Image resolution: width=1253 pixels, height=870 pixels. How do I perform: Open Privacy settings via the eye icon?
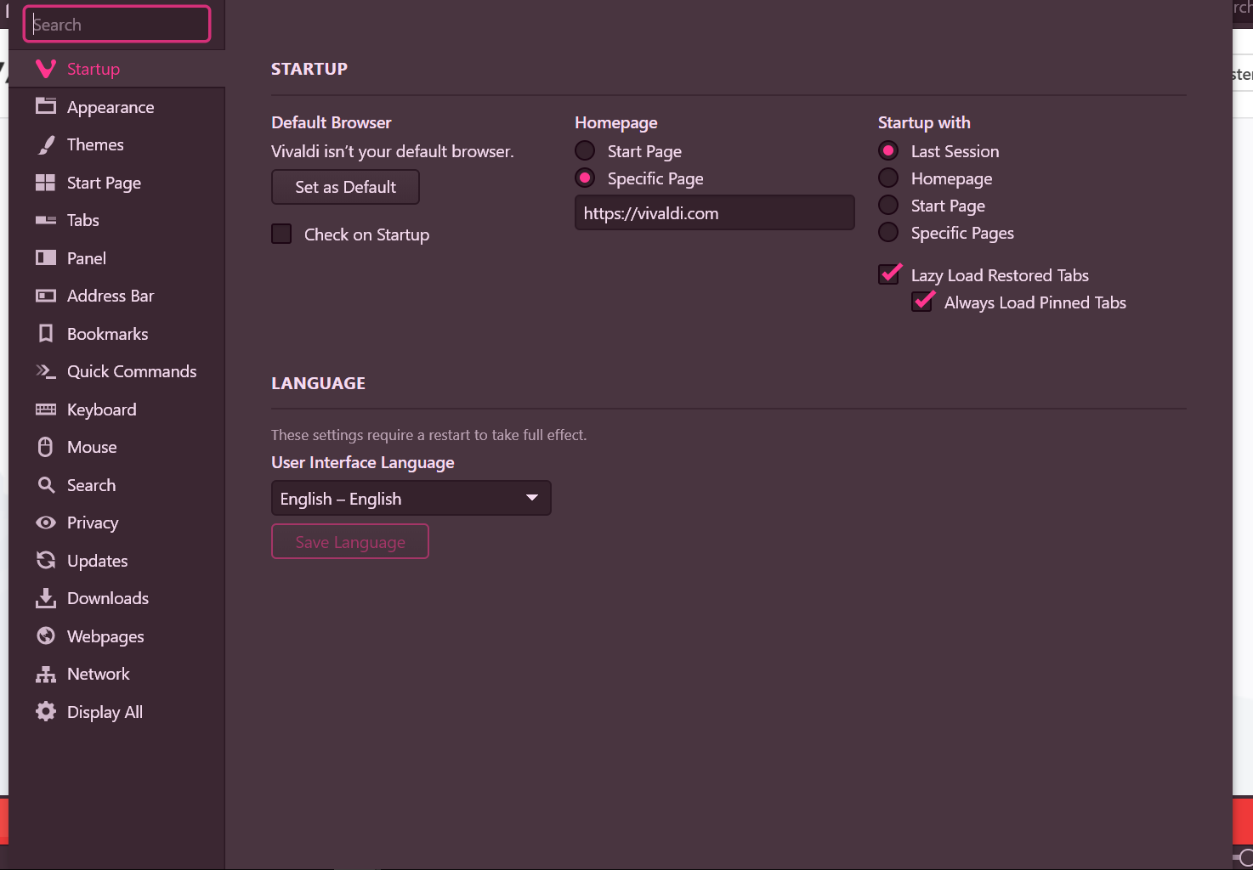pos(46,523)
